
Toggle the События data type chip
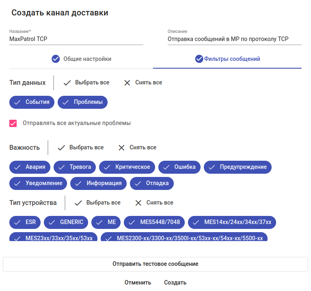(32, 102)
